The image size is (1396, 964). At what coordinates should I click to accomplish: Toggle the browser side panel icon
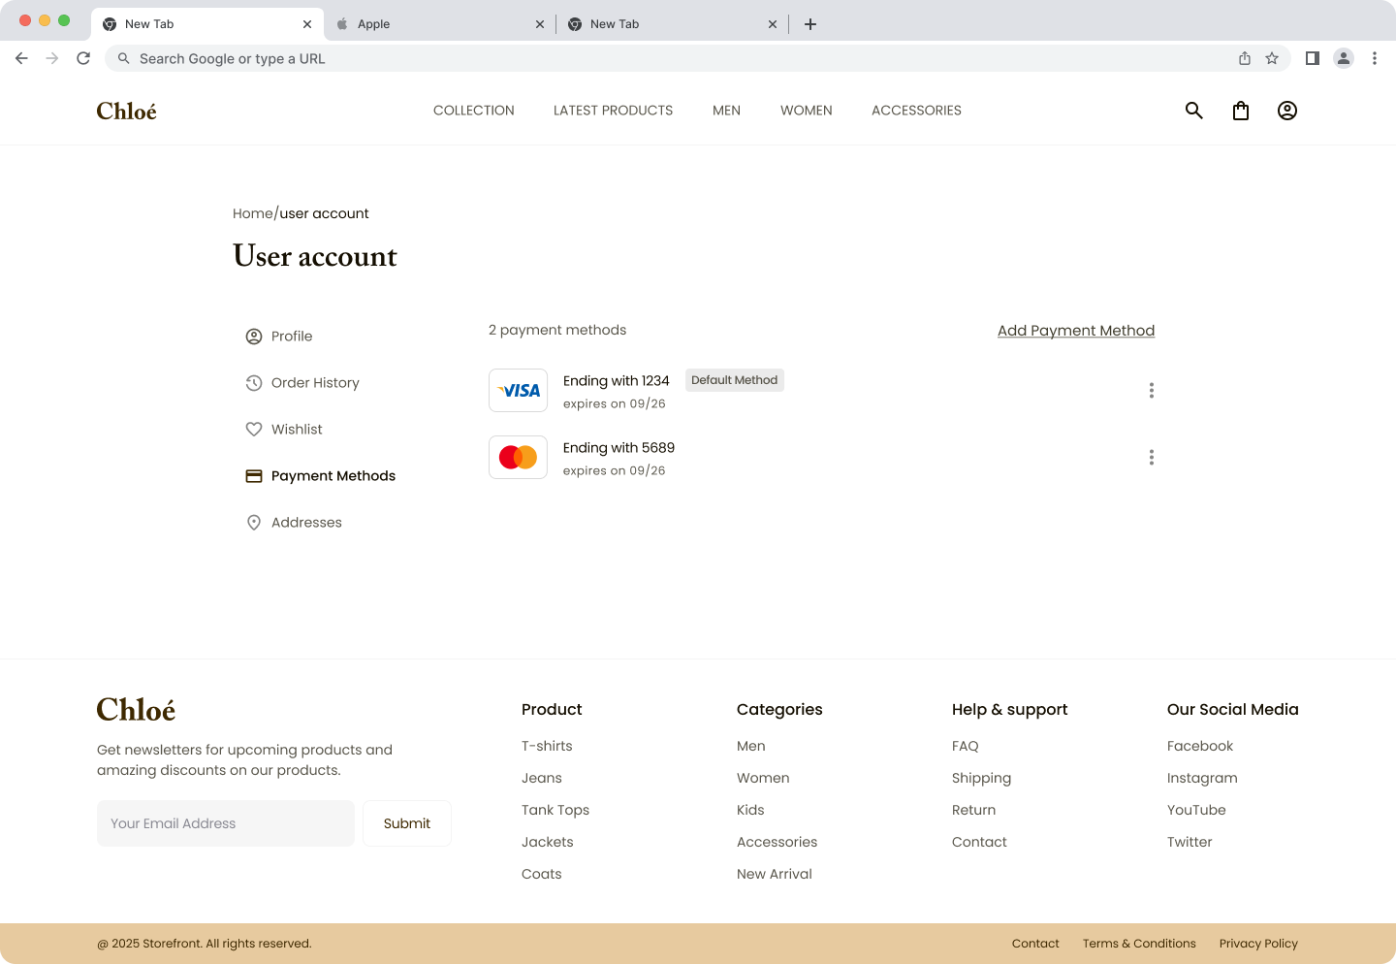1313,58
